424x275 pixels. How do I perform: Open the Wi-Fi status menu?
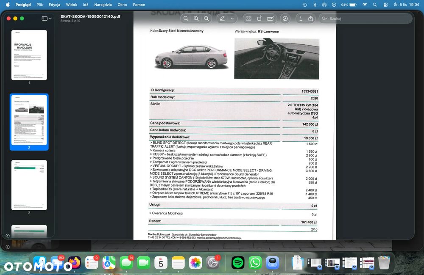365,5
